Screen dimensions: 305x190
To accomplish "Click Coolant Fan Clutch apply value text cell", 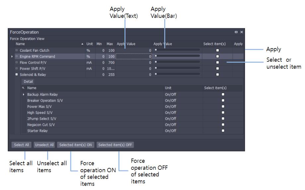I will tap(134, 50).
